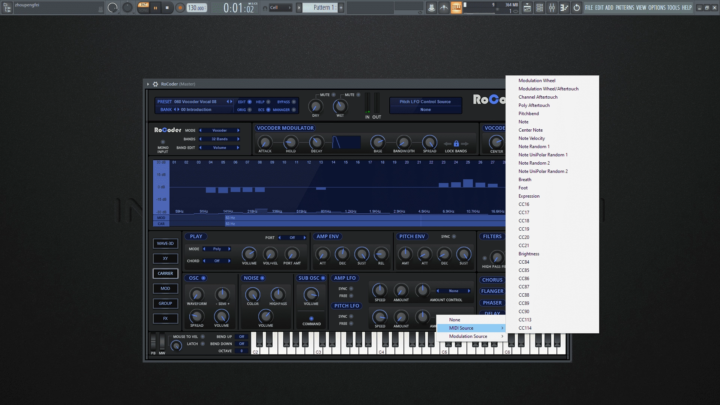Adjust the WET knob
Image resolution: width=720 pixels, height=405 pixels.
[x=340, y=106]
